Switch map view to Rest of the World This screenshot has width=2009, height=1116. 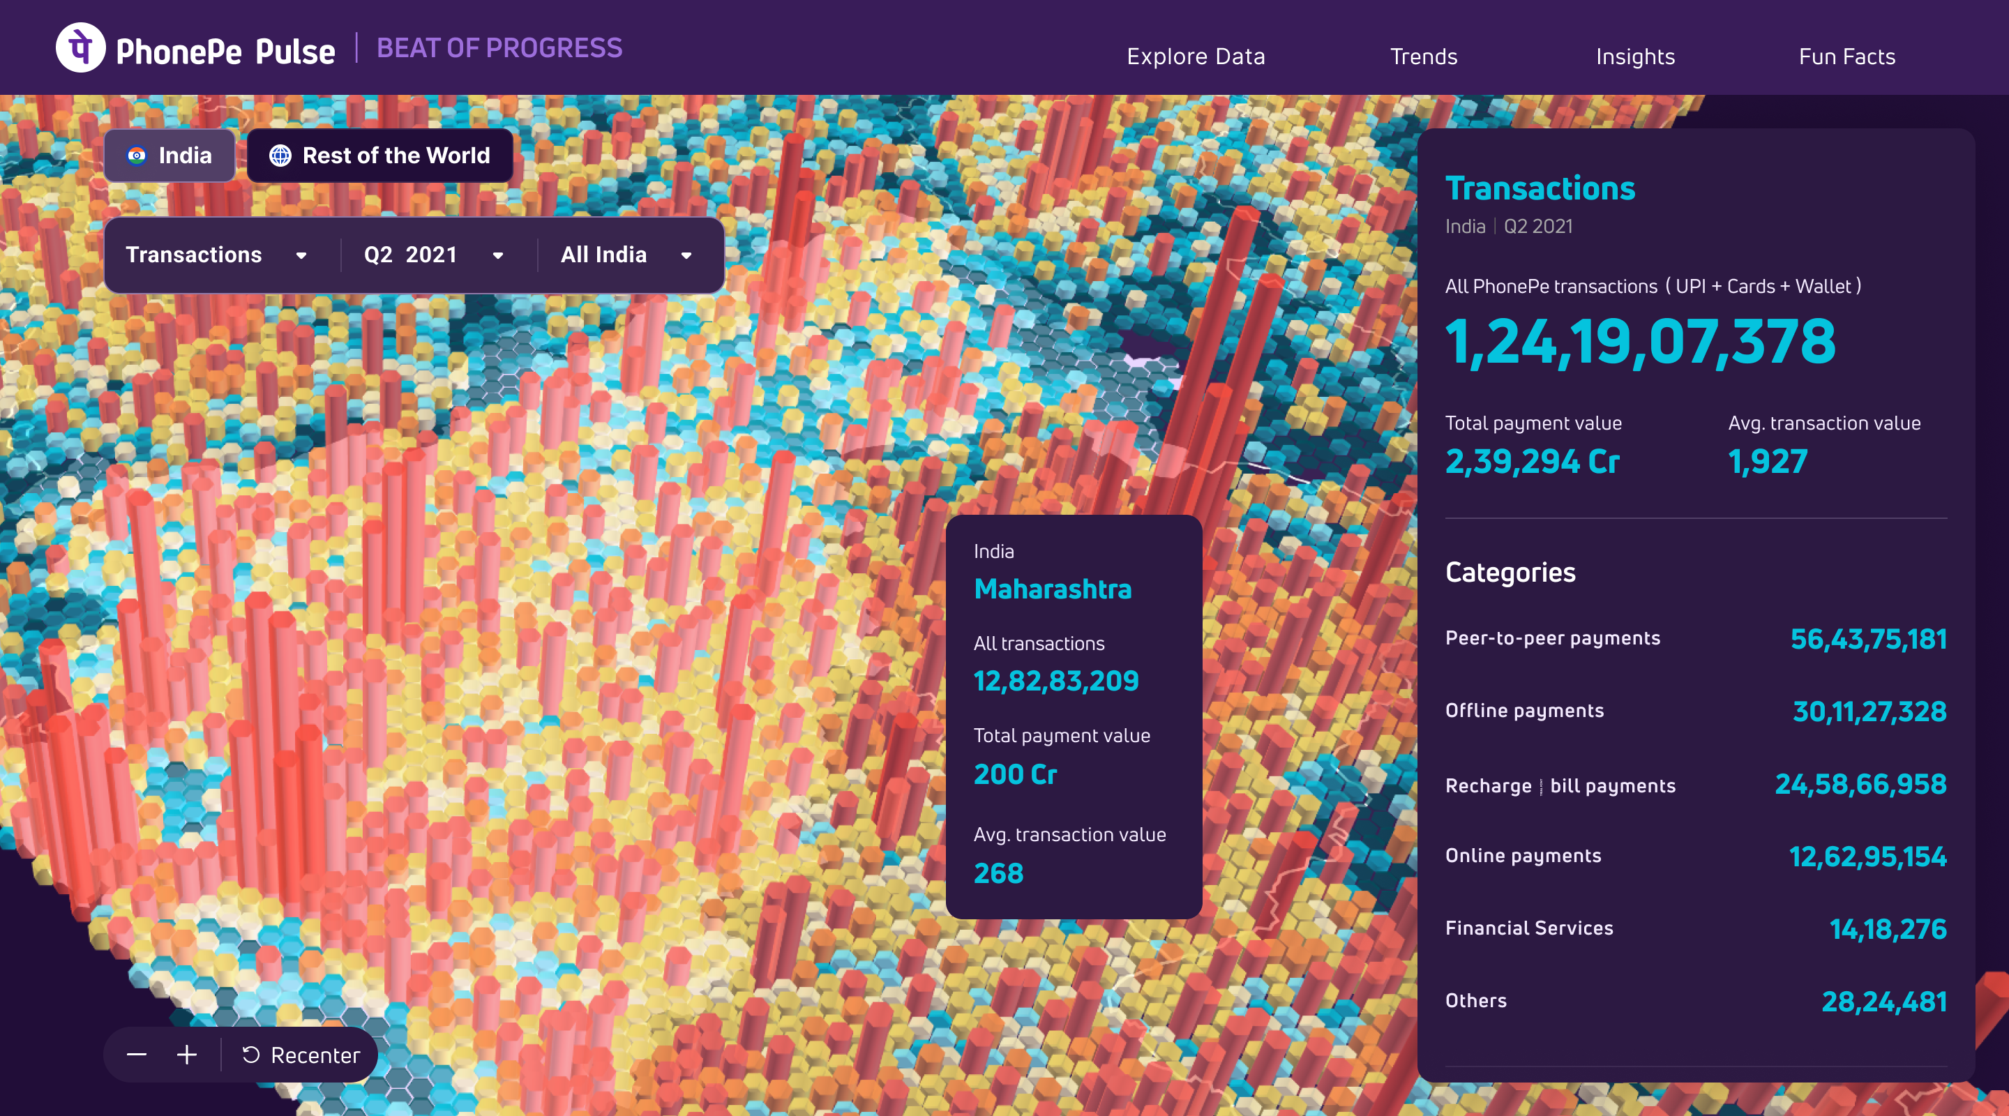tap(379, 156)
